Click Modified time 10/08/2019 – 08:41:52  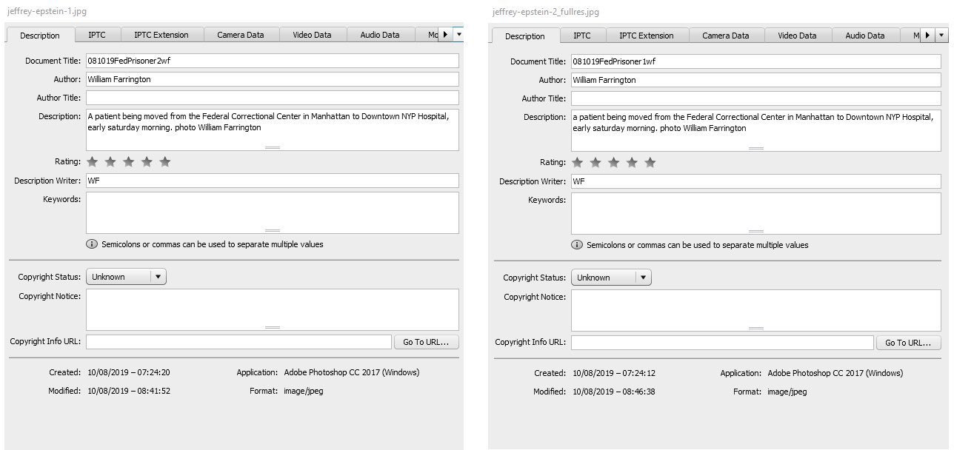point(129,391)
